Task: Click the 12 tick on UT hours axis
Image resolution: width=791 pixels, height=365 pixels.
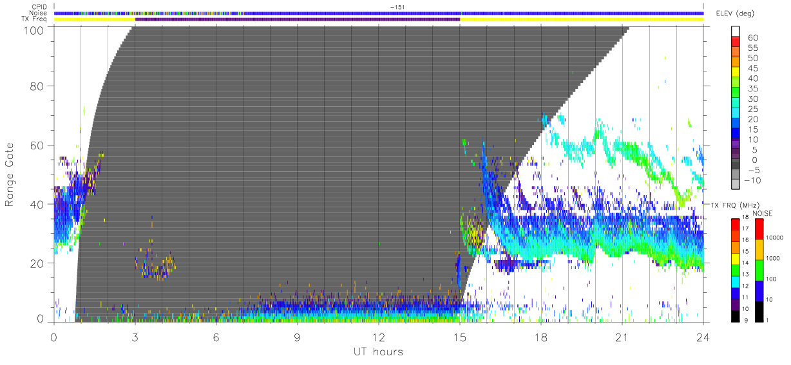Action: pos(379,337)
